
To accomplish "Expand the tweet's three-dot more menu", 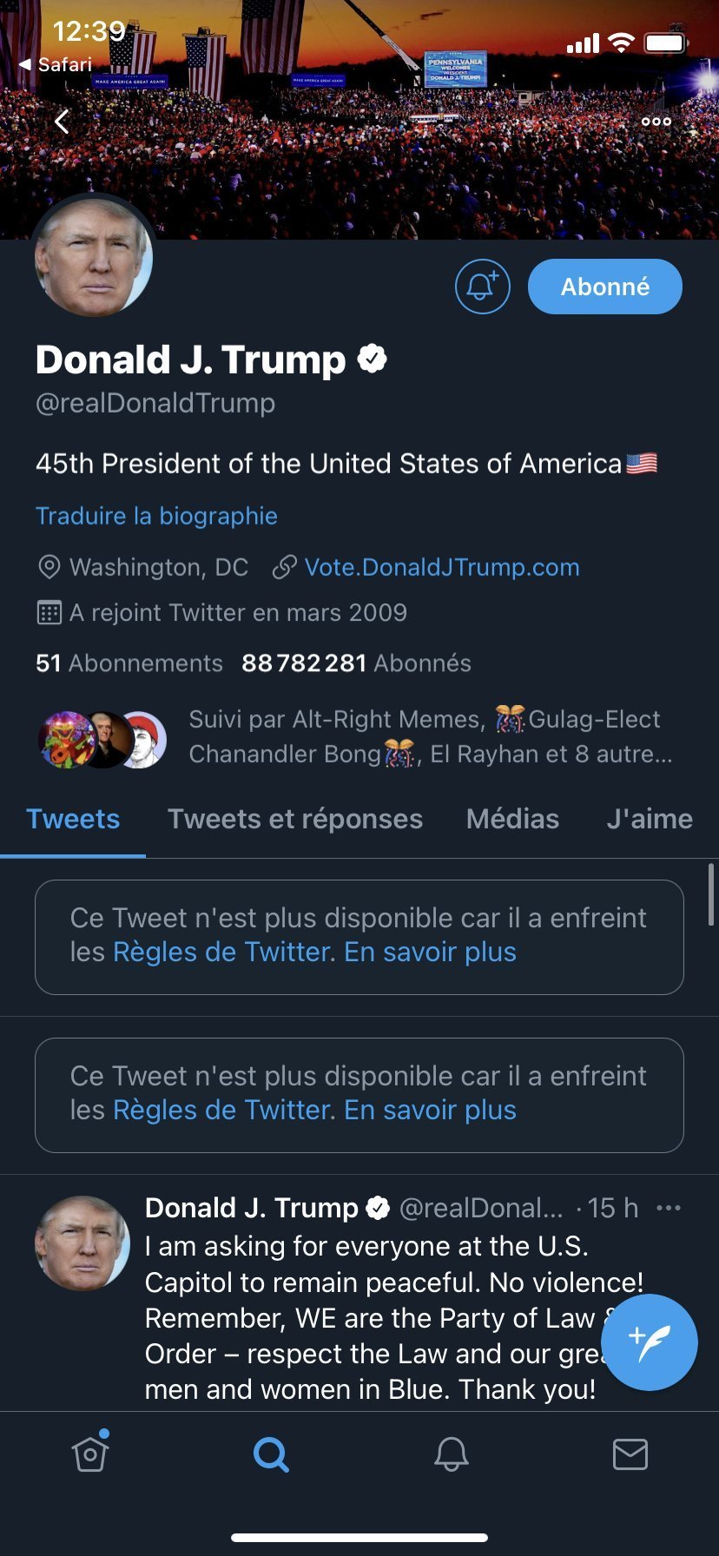I will point(669,1208).
